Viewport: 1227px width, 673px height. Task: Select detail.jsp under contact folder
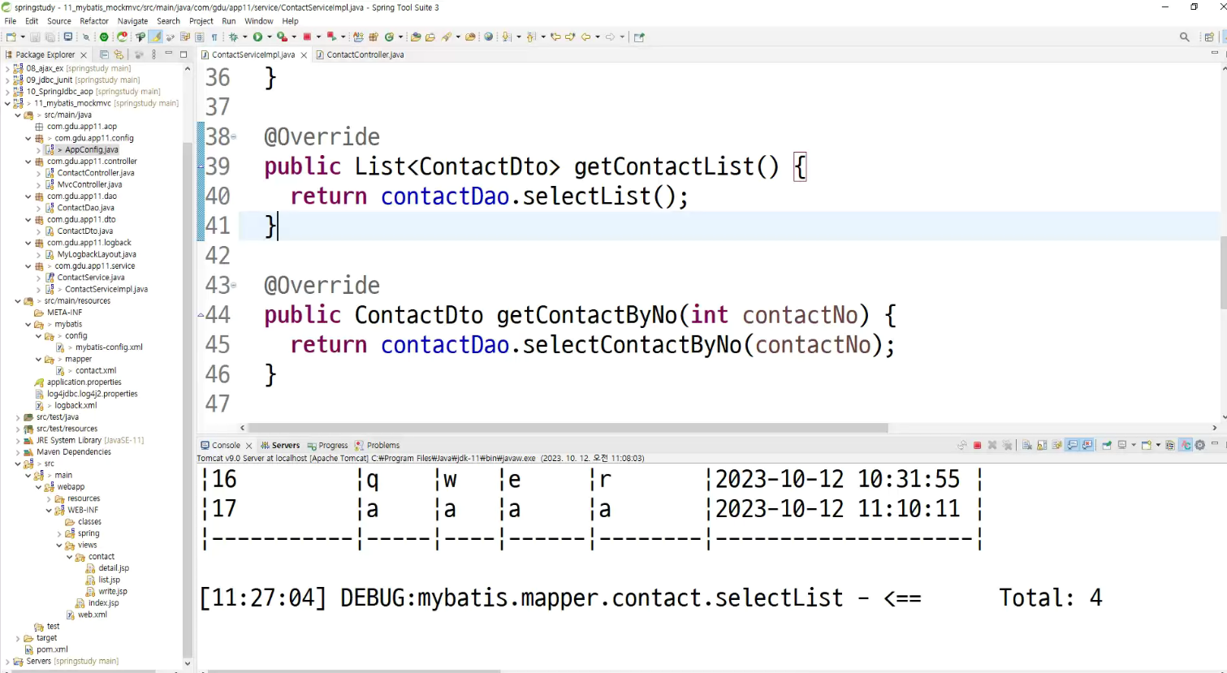[x=114, y=568]
